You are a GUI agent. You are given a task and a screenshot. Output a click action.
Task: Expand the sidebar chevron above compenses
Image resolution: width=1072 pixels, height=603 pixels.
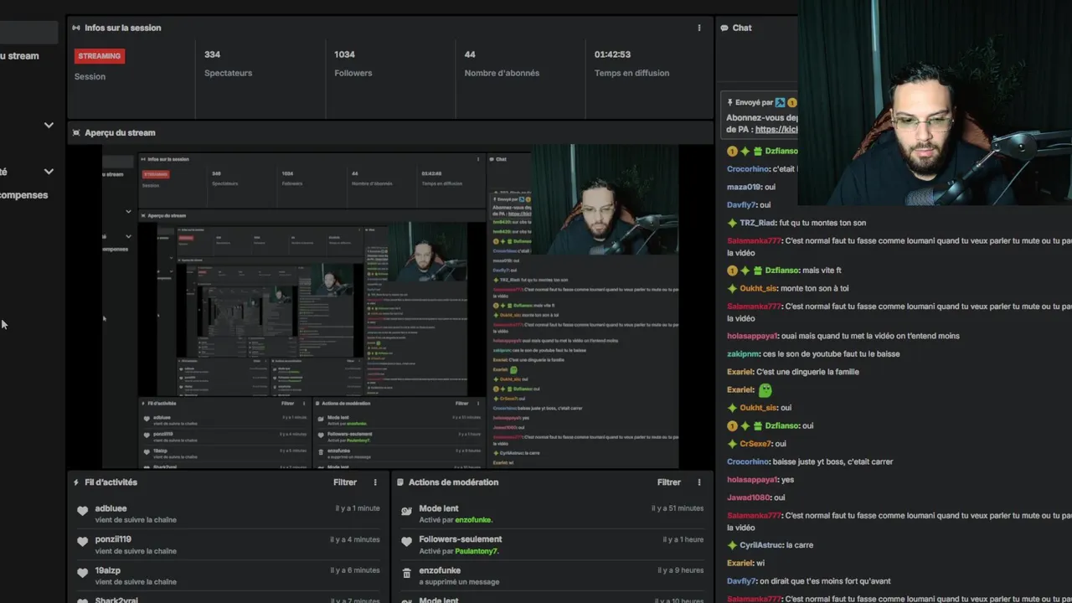(x=49, y=172)
